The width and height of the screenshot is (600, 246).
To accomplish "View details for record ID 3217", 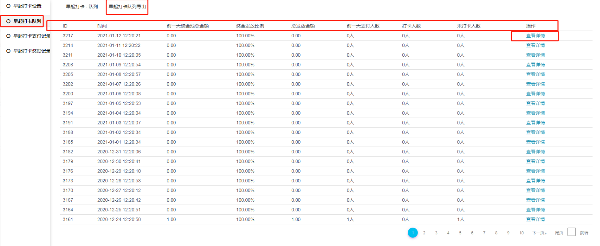I will pyautogui.click(x=535, y=36).
